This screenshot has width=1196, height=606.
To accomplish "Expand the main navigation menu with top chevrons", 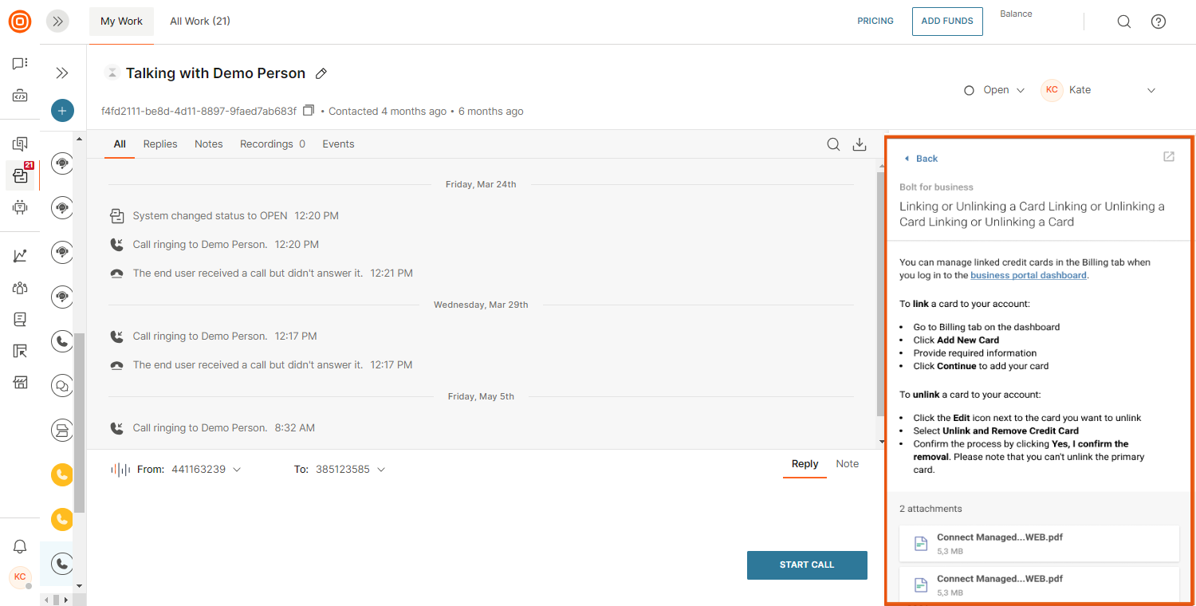I will [x=57, y=22].
